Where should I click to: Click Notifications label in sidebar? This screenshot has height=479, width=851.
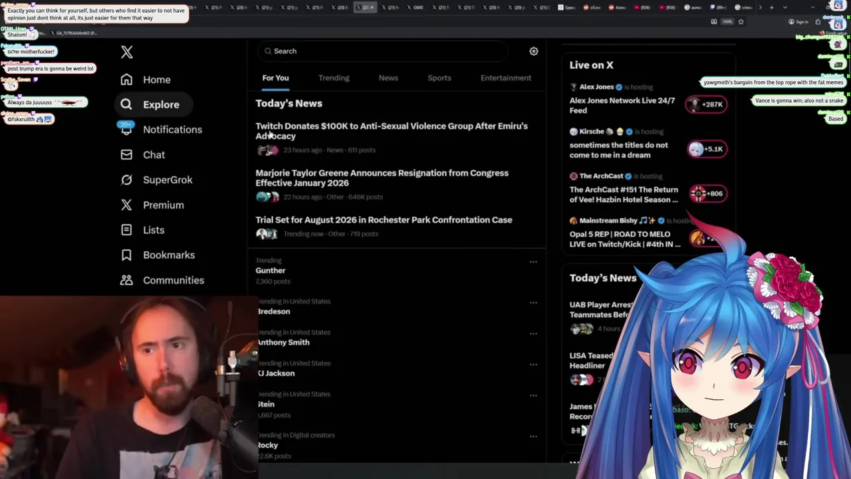[172, 129]
